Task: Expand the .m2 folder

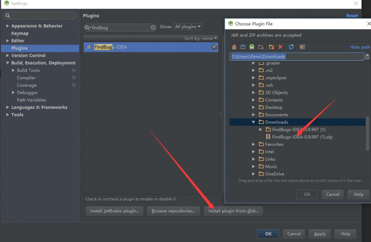Action: (x=254, y=70)
